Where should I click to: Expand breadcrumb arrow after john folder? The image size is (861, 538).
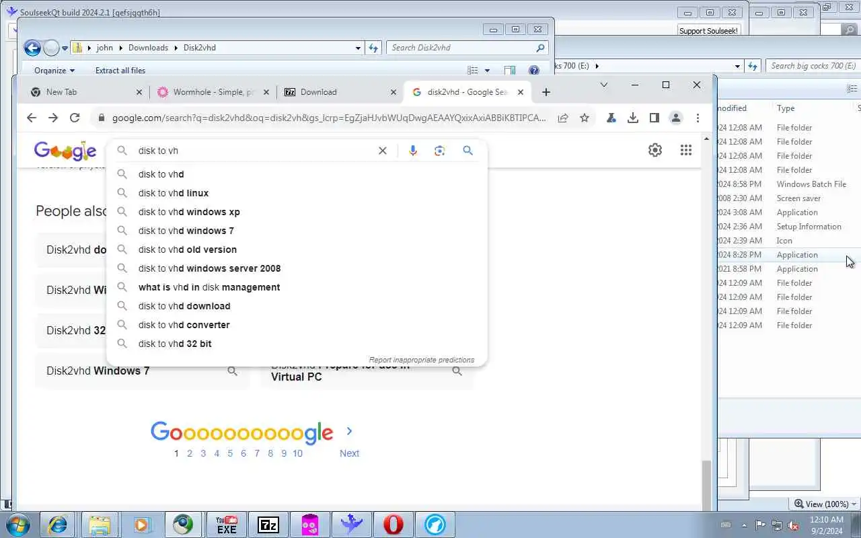(121, 48)
